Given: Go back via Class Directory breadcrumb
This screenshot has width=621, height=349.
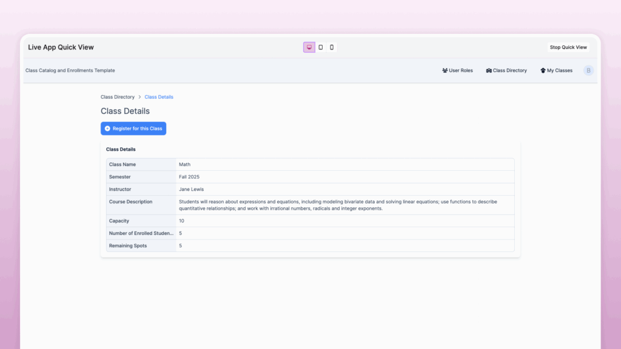Looking at the screenshot, I should [x=118, y=97].
